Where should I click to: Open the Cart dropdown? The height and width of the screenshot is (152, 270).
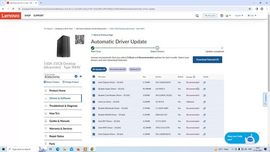252,16
